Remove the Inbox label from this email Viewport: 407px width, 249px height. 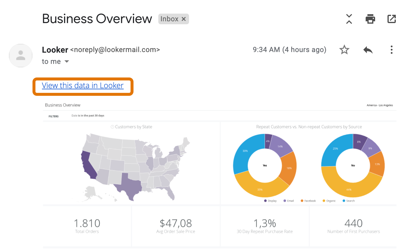pos(184,19)
